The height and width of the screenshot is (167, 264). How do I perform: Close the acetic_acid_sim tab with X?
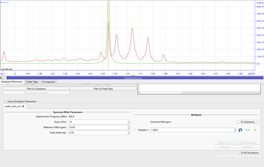[x=24, y=106]
